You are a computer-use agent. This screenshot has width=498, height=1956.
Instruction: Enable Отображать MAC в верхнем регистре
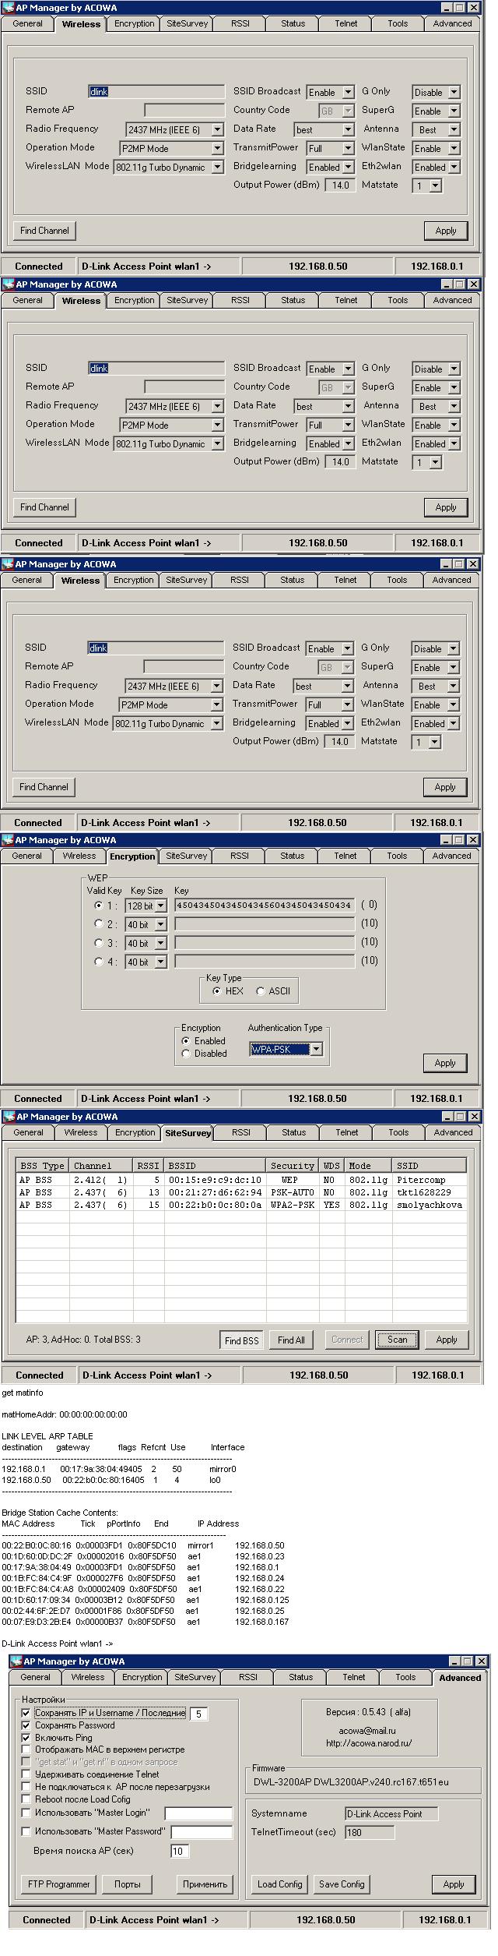point(26,1749)
